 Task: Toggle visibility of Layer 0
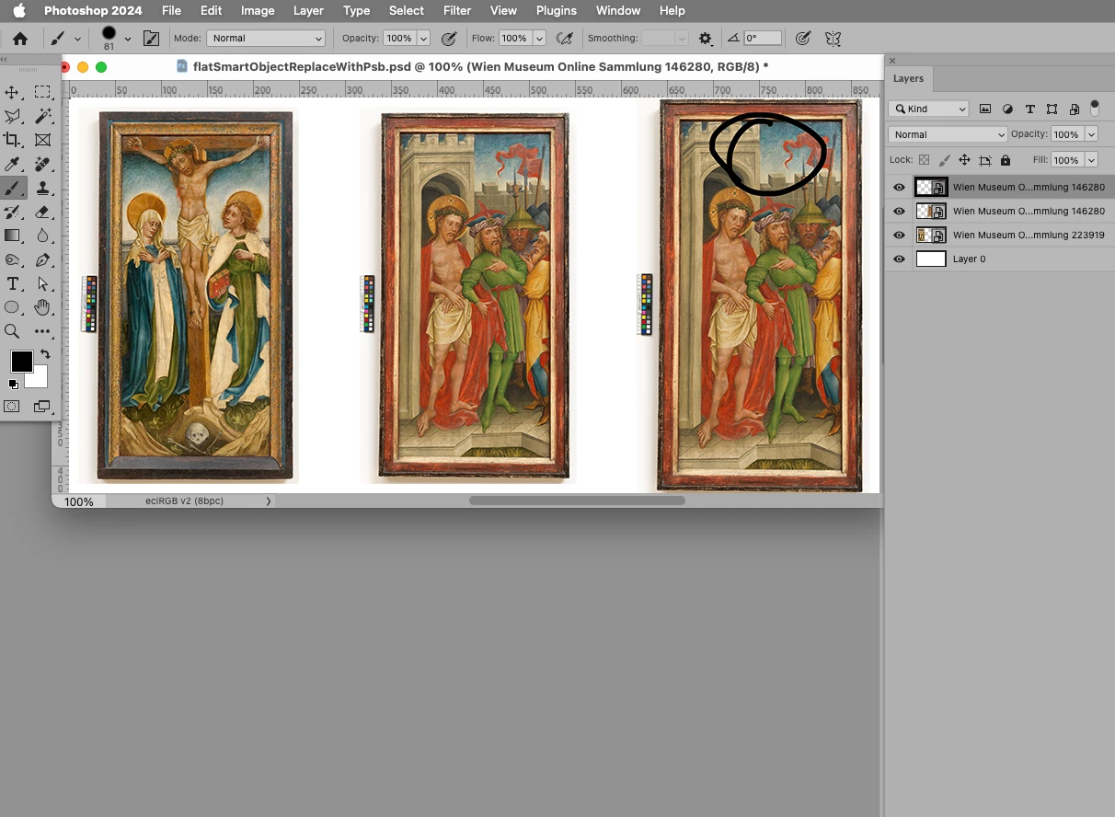[900, 259]
